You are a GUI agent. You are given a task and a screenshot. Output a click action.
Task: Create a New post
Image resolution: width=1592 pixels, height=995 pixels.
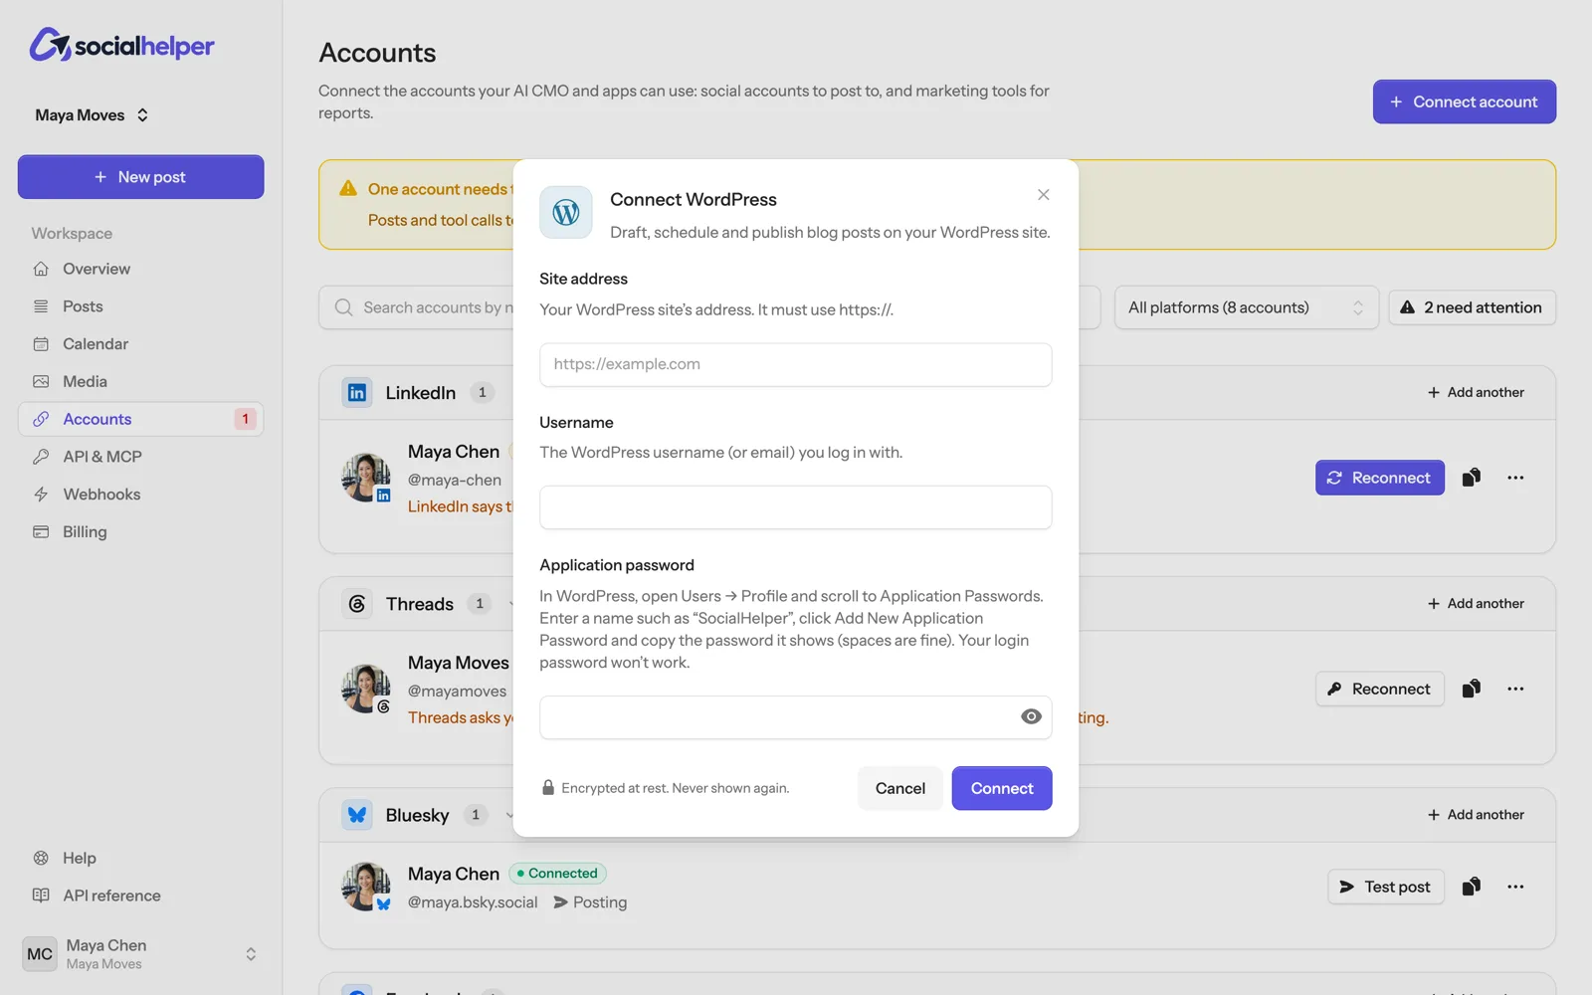click(x=140, y=177)
